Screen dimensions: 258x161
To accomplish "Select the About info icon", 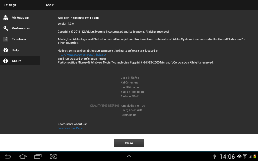I will (x=6, y=61).
